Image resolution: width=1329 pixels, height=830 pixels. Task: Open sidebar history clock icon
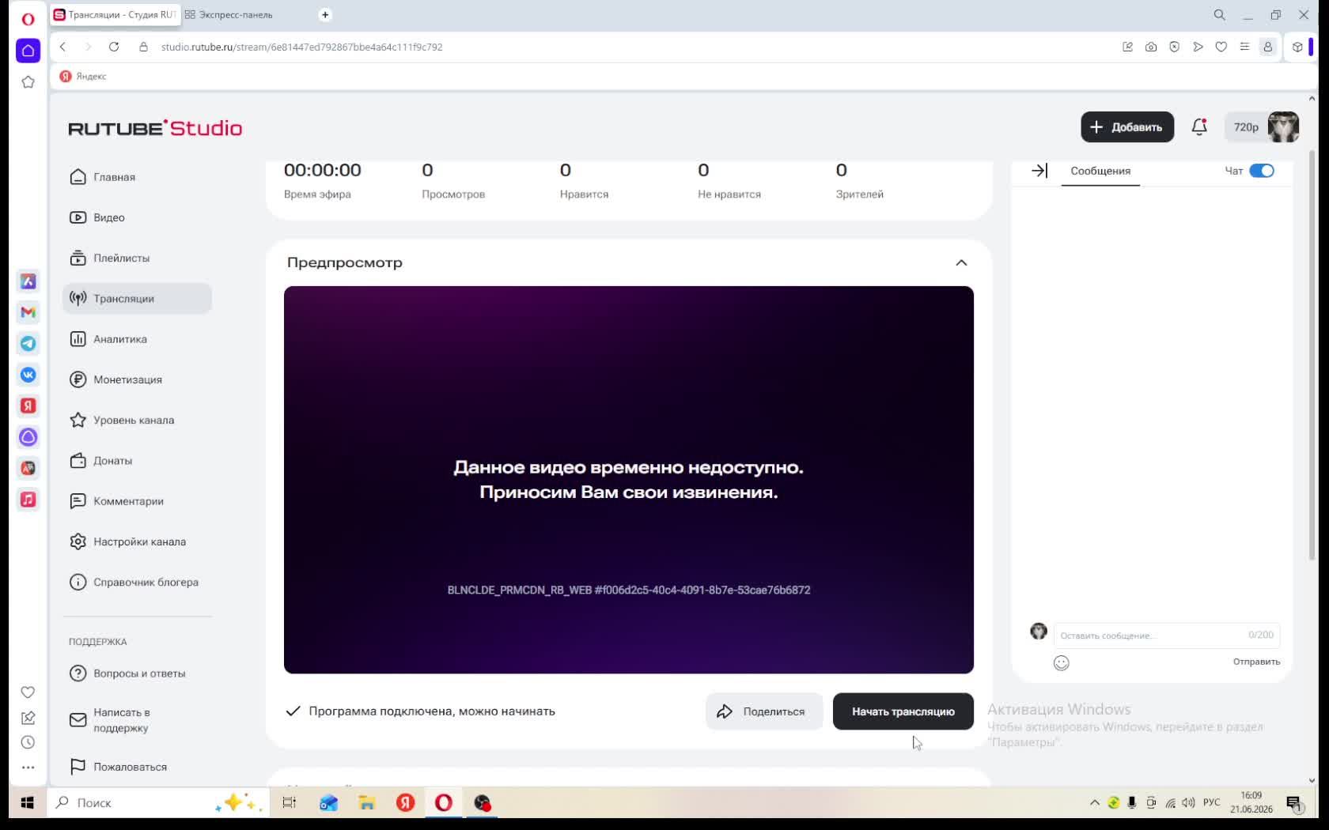[28, 742]
